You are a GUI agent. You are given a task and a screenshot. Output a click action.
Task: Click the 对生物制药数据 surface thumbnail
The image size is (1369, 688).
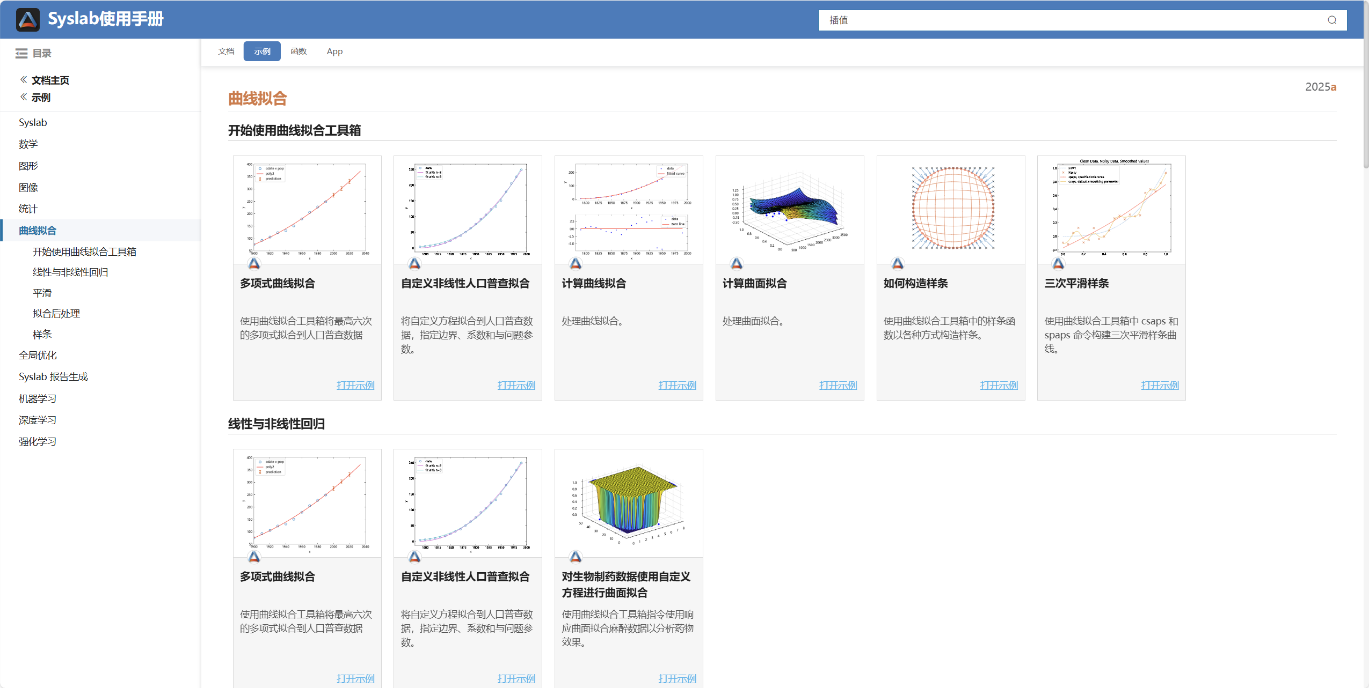pyautogui.click(x=629, y=505)
